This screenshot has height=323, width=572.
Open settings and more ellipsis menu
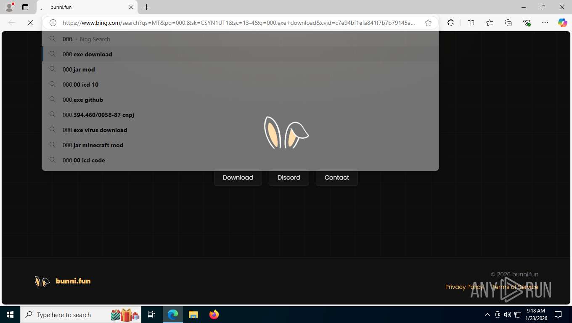tap(545, 23)
